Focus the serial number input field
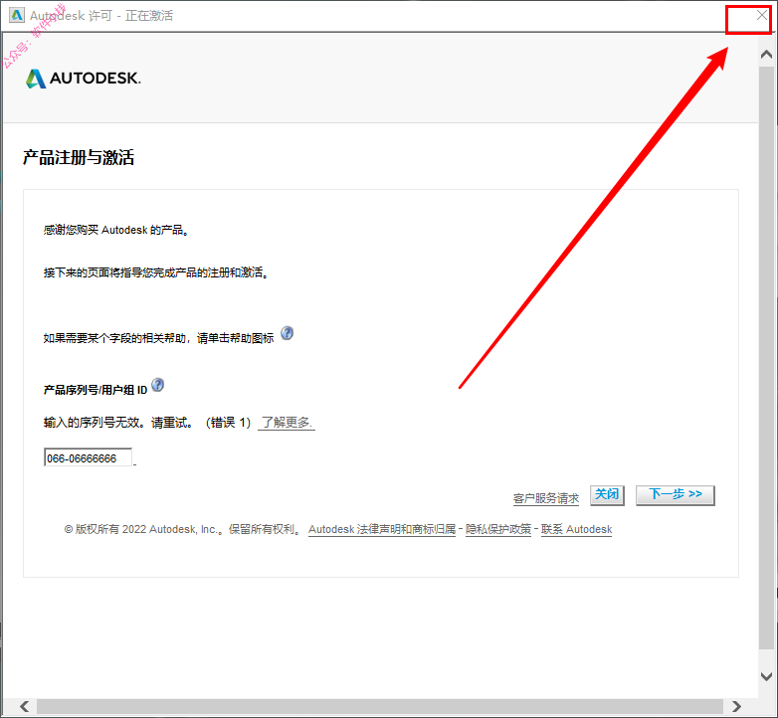This screenshot has width=778, height=718. click(x=89, y=457)
